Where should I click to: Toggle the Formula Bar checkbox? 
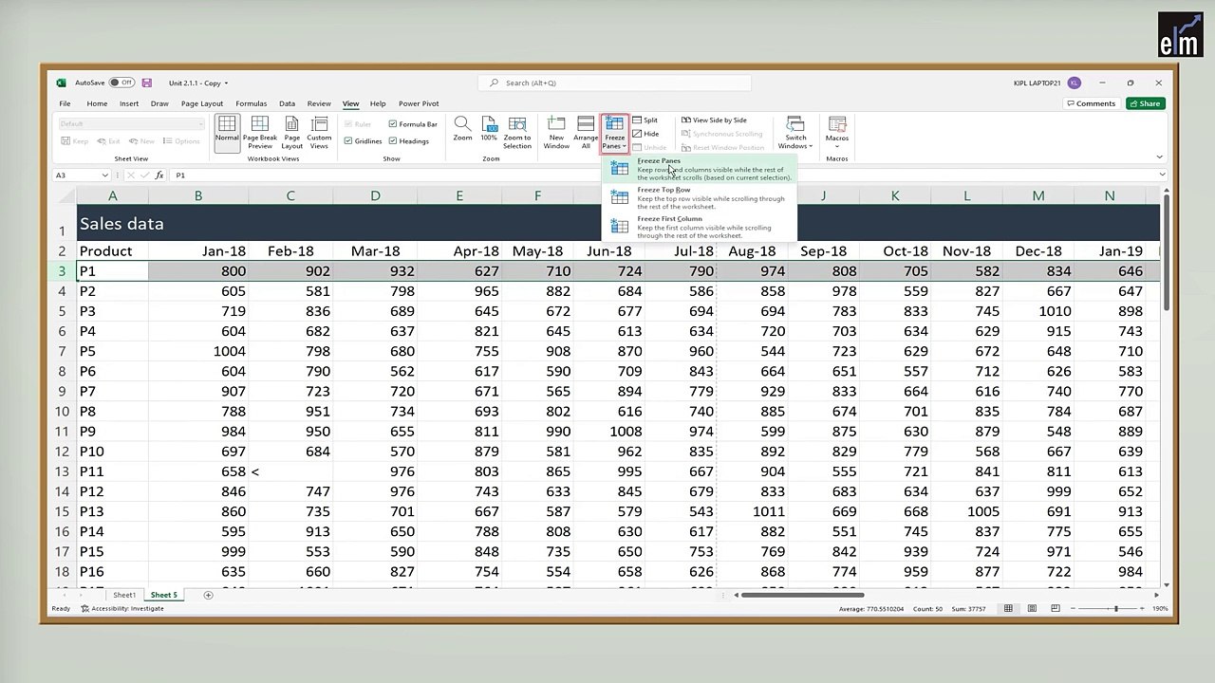coord(393,124)
